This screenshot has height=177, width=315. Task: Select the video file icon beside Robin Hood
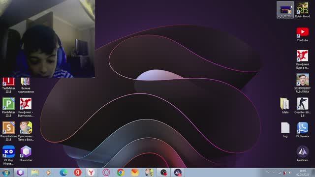tap(285, 10)
